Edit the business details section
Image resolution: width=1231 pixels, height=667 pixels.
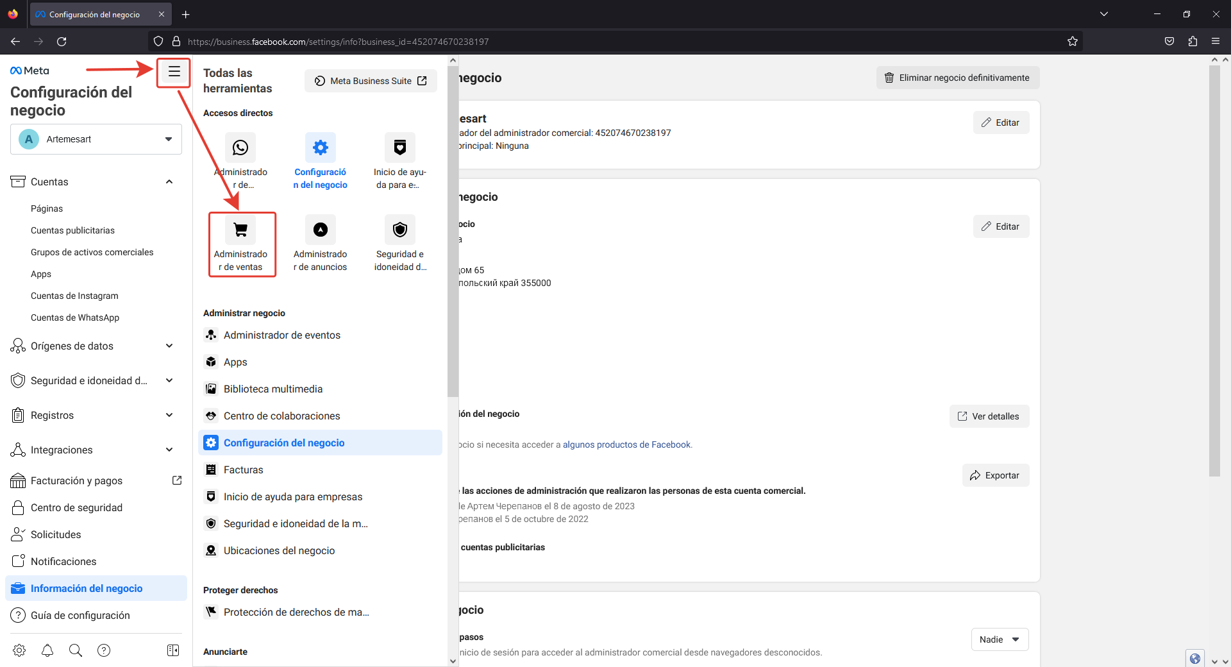1001,226
